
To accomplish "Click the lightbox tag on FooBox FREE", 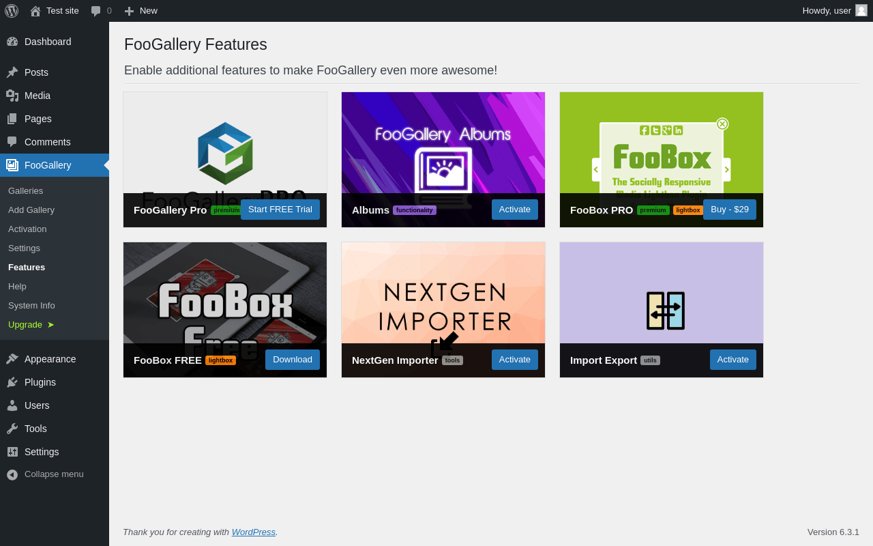I will 221,360.
